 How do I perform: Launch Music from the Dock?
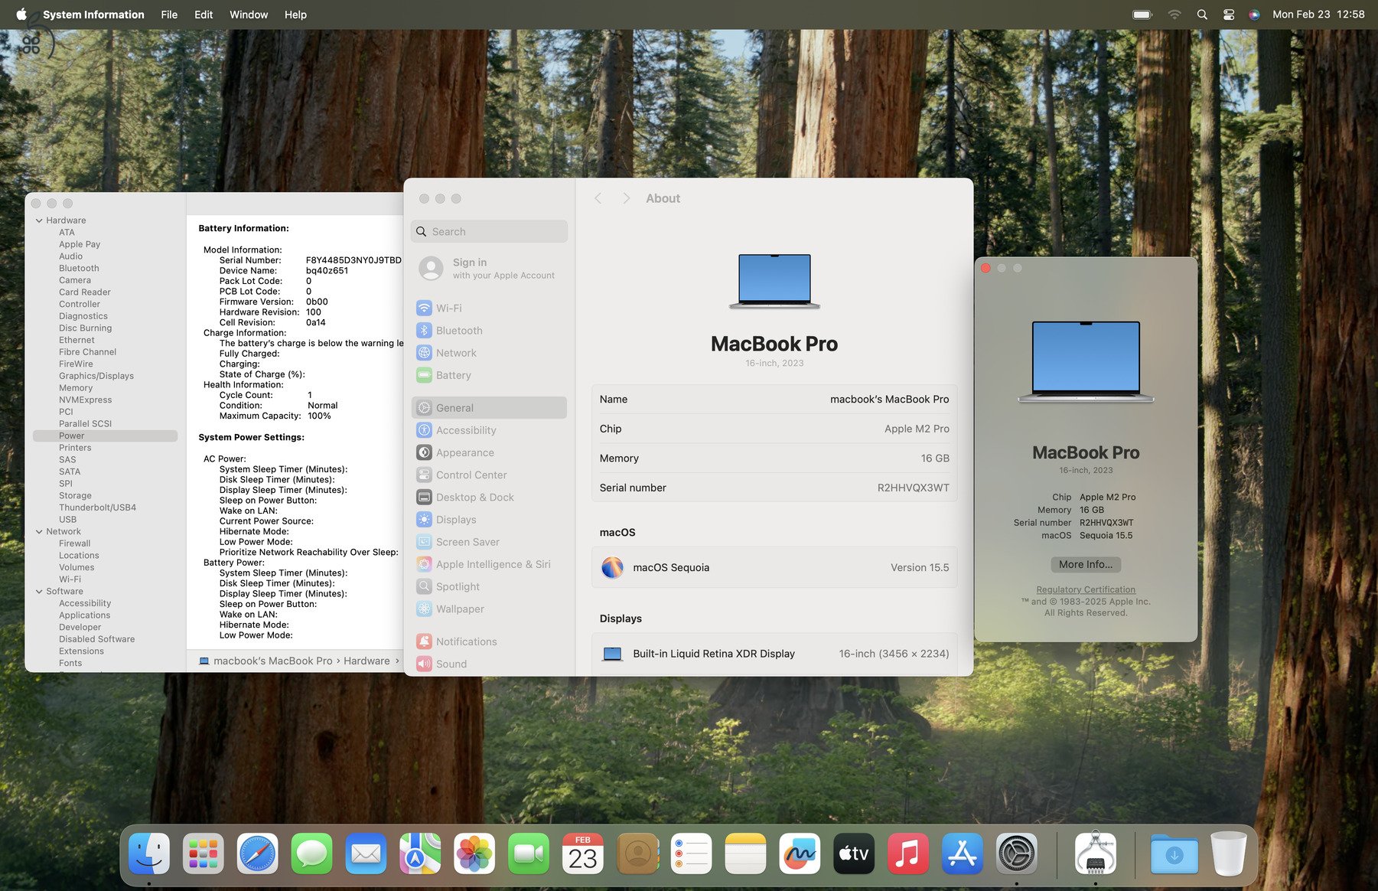pyautogui.click(x=907, y=853)
